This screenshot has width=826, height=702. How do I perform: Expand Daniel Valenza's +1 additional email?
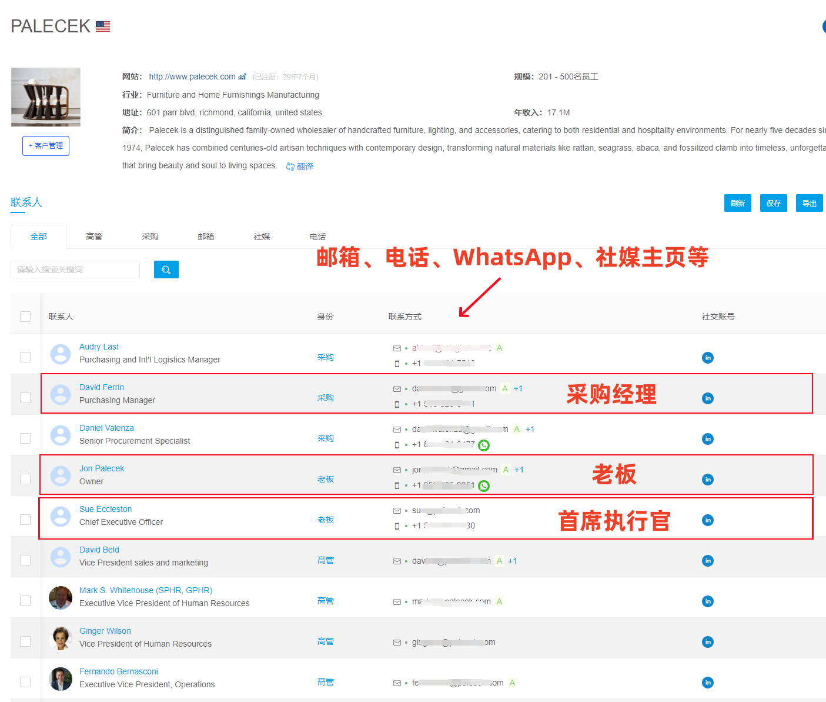pyautogui.click(x=530, y=429)
